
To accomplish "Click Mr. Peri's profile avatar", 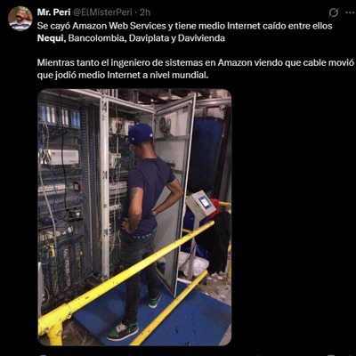I will pyautogui.click(x=20, y=19).
